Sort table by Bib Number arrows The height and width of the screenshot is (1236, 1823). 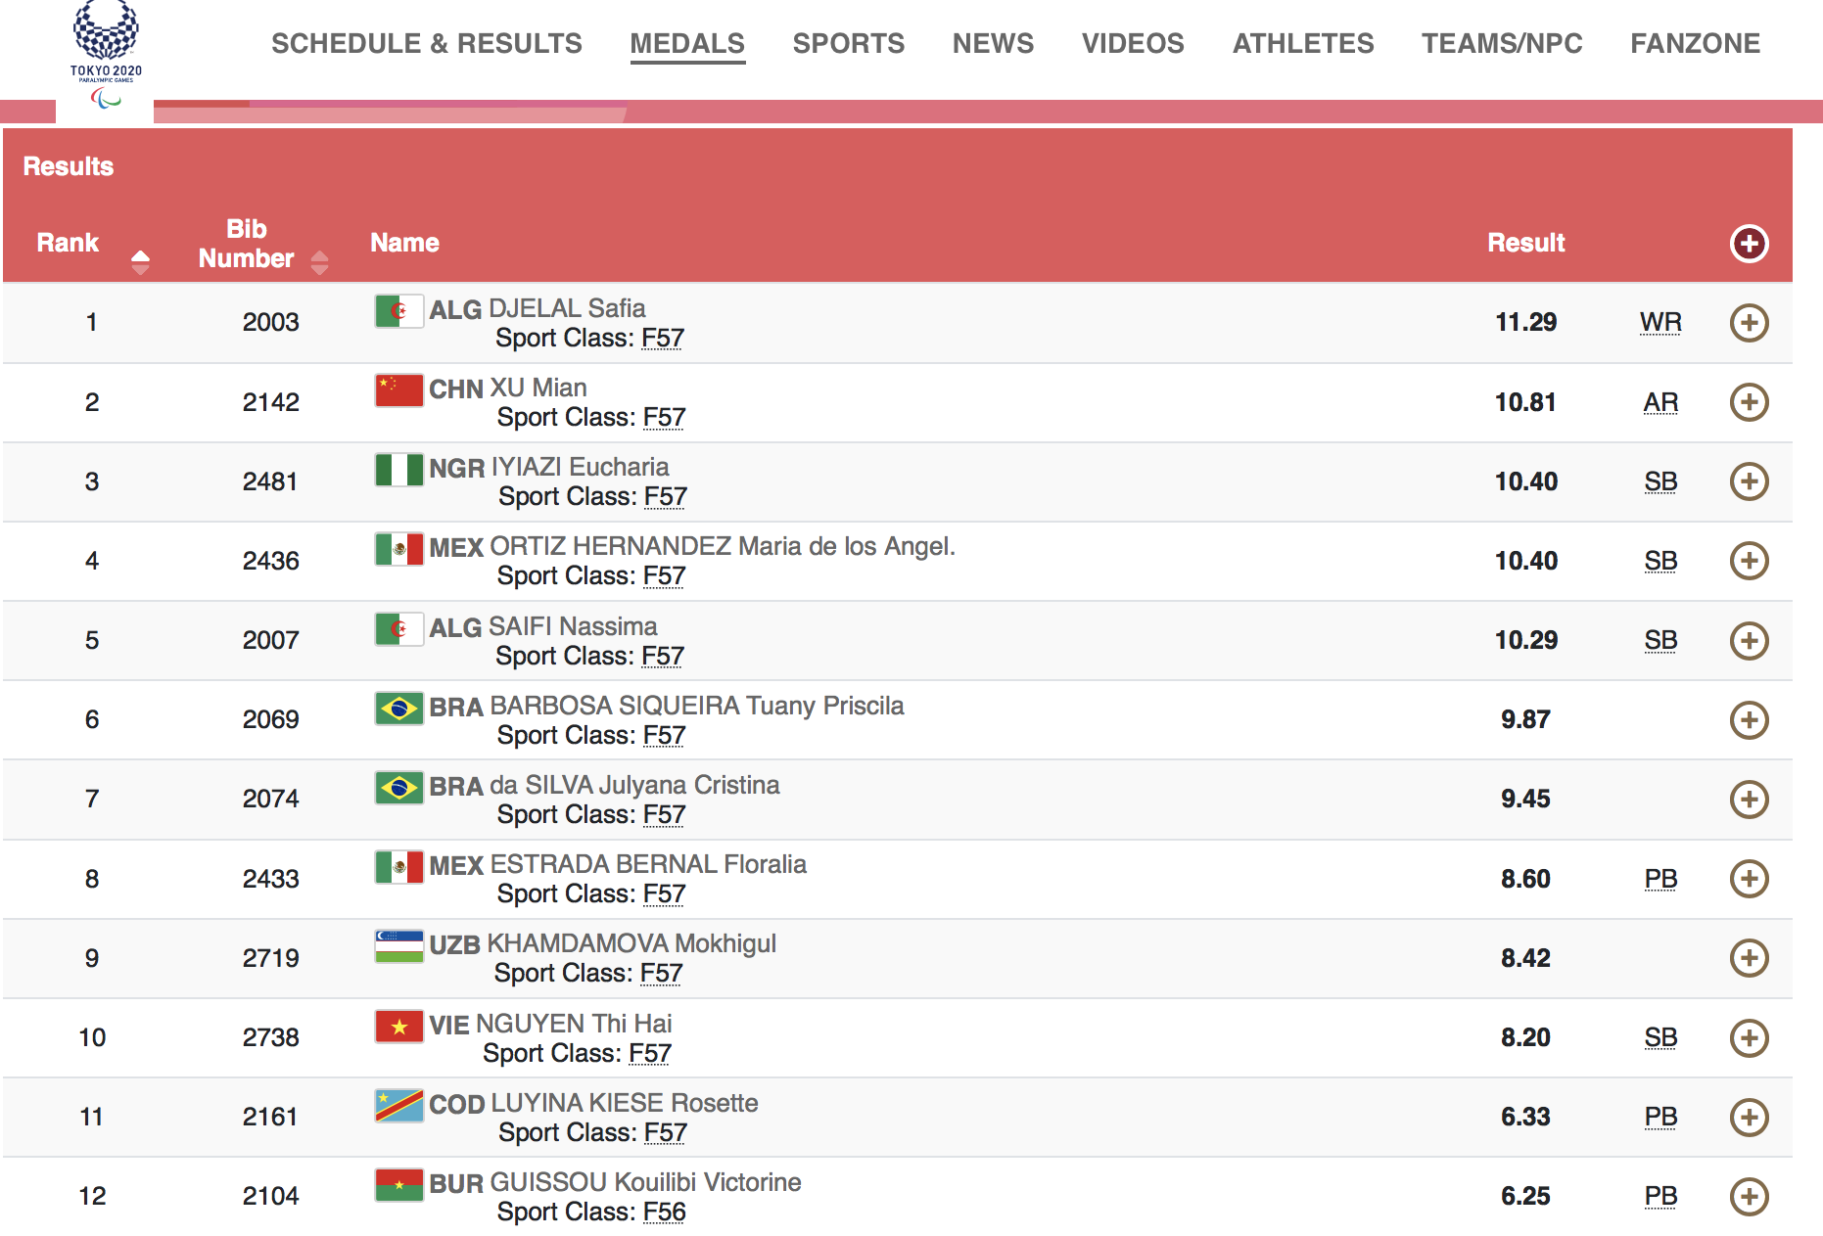pyautogui.click(x=319, y=262)
